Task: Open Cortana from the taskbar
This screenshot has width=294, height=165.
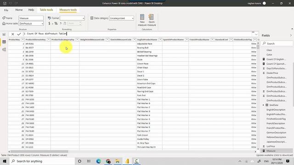Action: (x=79, y=161)
